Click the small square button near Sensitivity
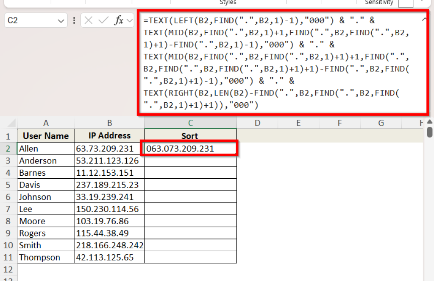Image resolution: width=434 pixels, height=281 pixels. tap(406, 3)
